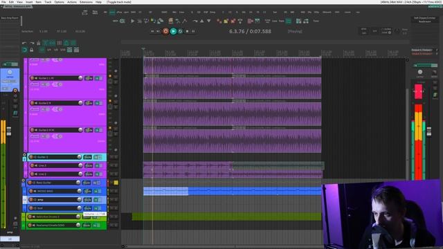Arm the Bass Guitar folder track for recording
This screenshot has width=443, height=249.
(x=30, y=183)
